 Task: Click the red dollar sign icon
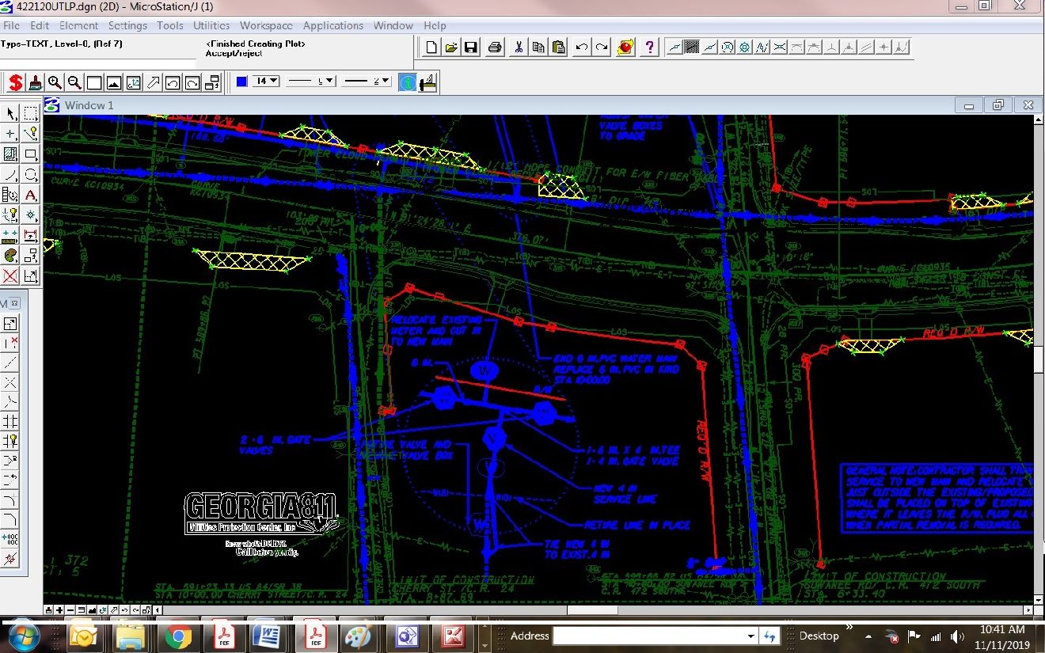tap(15, 82)
